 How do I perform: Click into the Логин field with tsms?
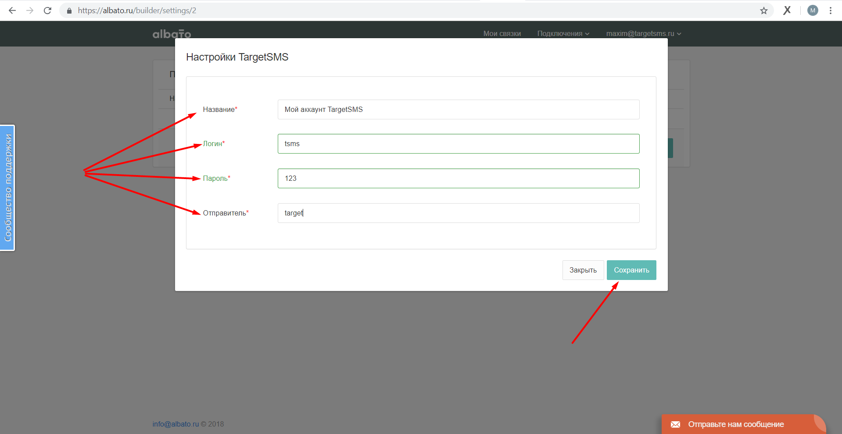click(x=459, y=143)
